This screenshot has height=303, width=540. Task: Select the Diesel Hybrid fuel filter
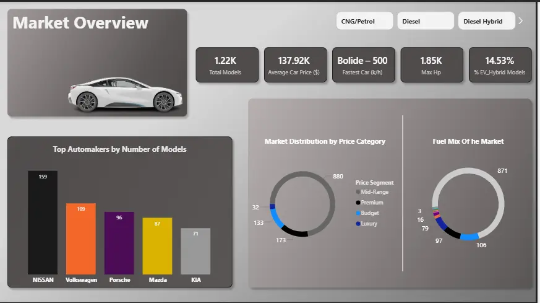coord(486,21)
